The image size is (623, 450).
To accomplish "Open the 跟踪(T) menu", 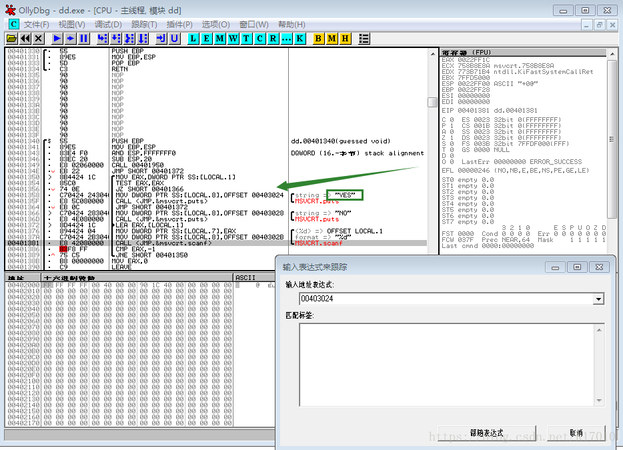I will tap(144, 25).
